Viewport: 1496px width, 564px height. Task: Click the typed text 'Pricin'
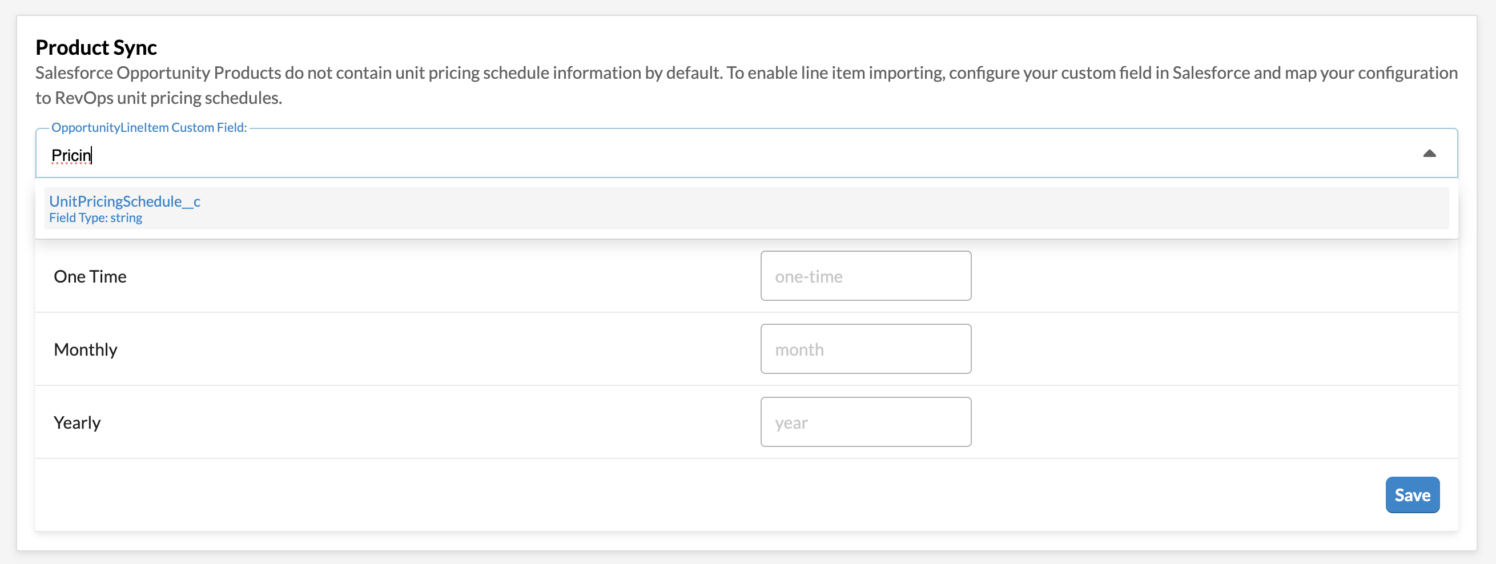(x=71, y=156)
